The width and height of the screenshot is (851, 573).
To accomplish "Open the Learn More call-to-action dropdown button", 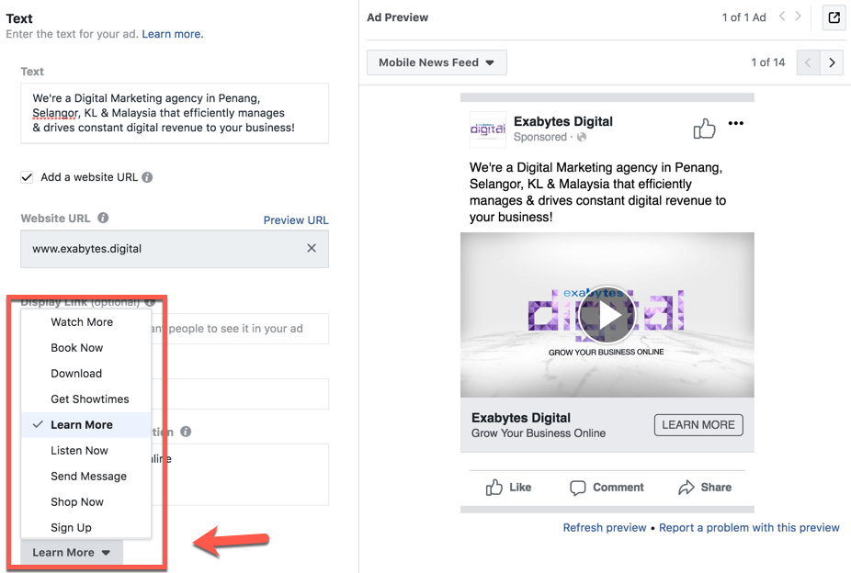I will [x=72, y=553].
